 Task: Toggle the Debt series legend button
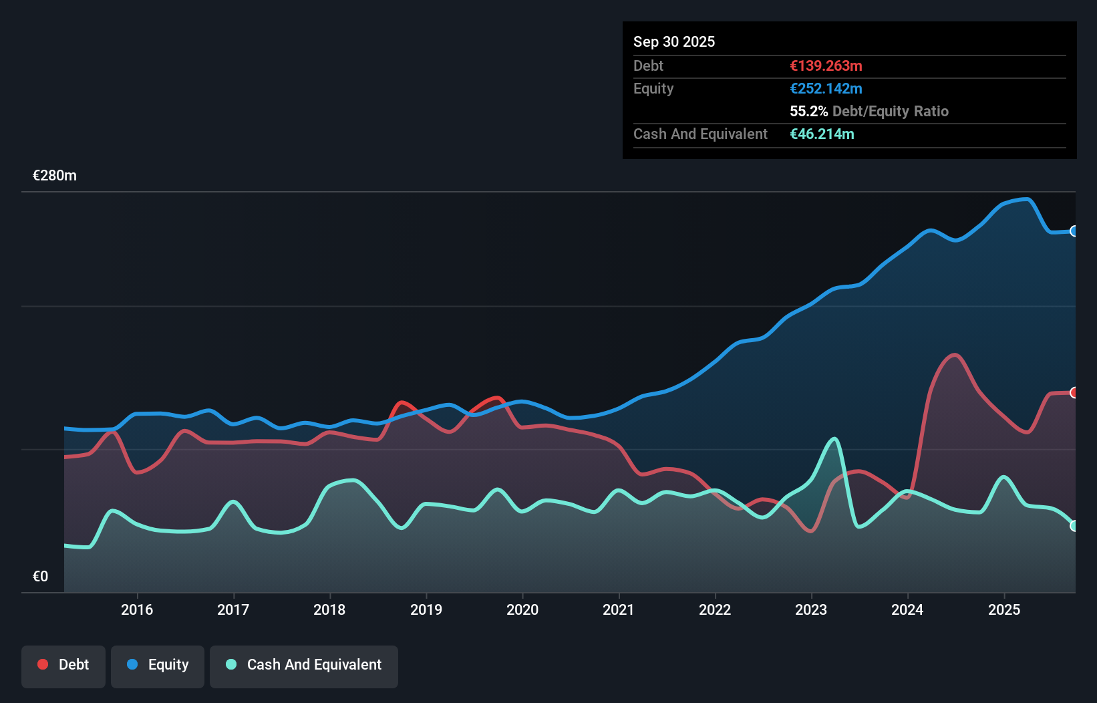click(x=63, y=666)
